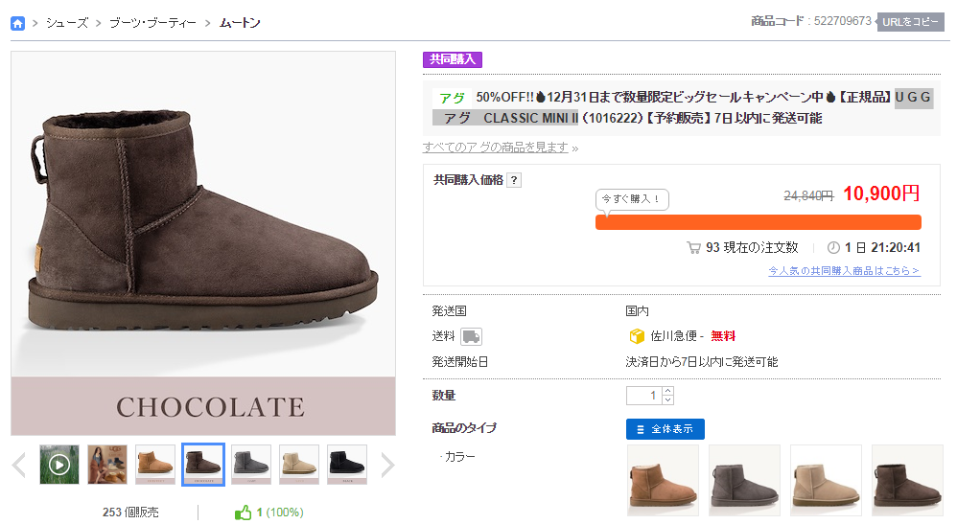Click the 全体表示 button
The width and height of the screenshot is (957, 524).
click(x=665, y=429)
